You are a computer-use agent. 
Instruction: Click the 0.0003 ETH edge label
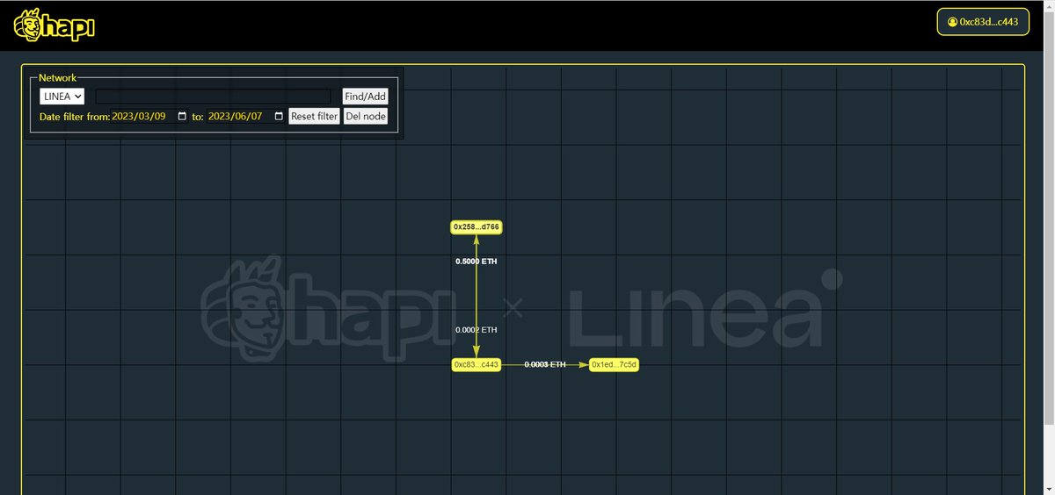(545, 364)
